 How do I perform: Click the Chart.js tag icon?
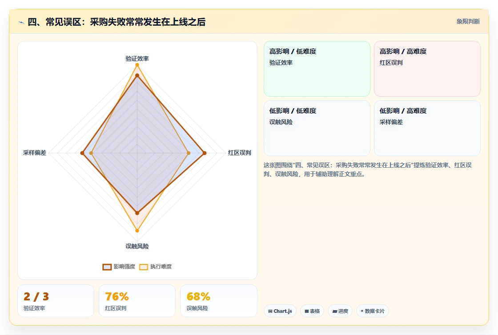(270, 311)
